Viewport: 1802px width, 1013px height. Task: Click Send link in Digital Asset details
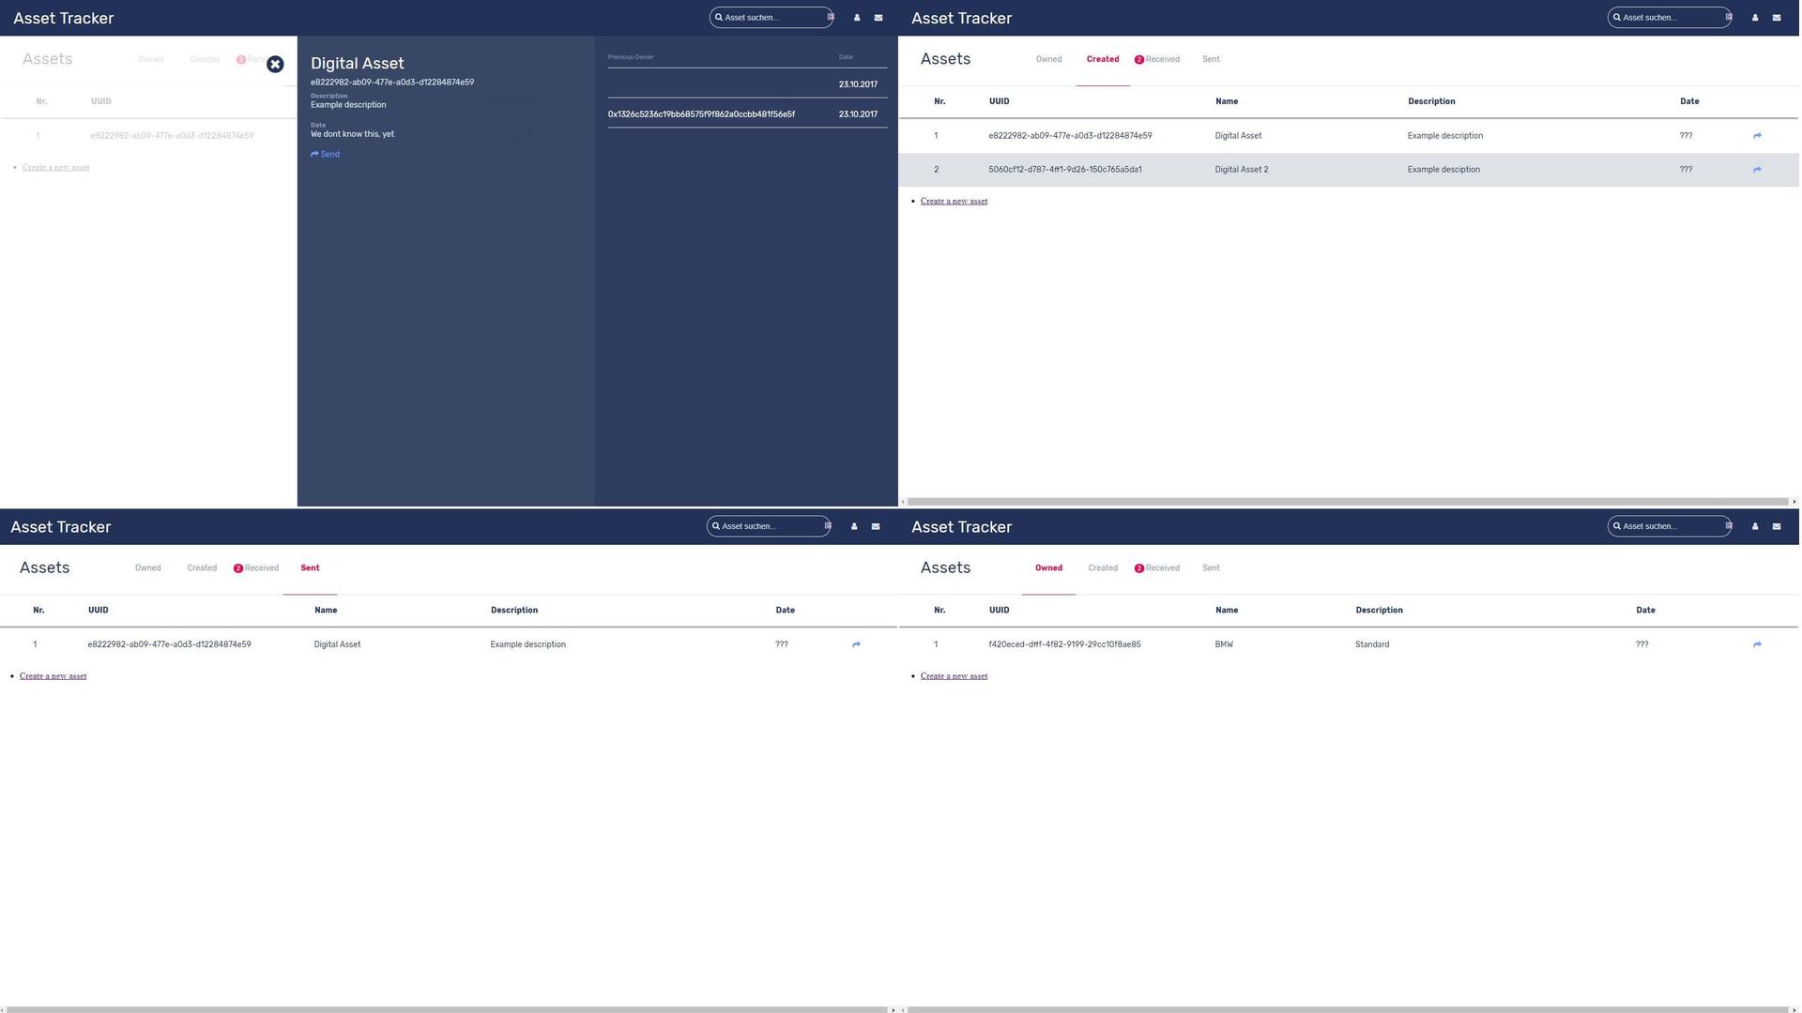pos(326,155)
